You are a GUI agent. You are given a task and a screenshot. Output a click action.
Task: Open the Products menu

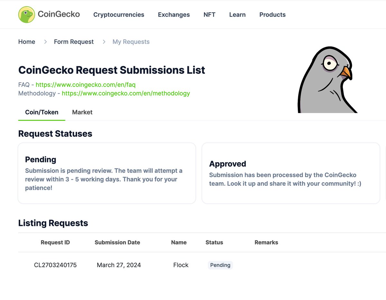272,14
